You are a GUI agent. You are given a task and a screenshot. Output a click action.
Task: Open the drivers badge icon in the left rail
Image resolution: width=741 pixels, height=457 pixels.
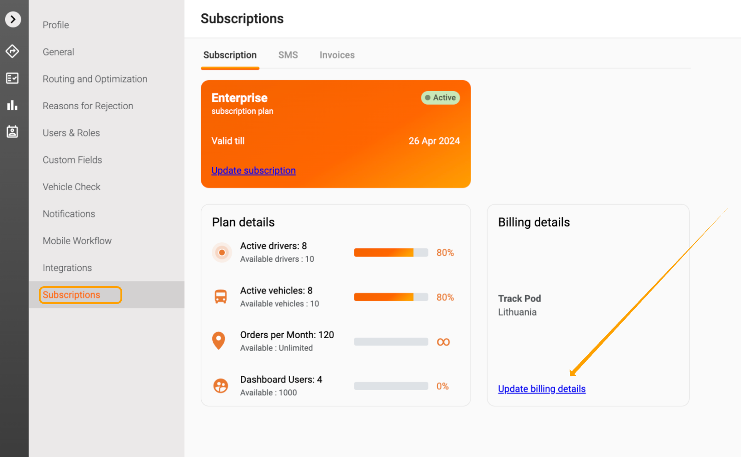12,132
